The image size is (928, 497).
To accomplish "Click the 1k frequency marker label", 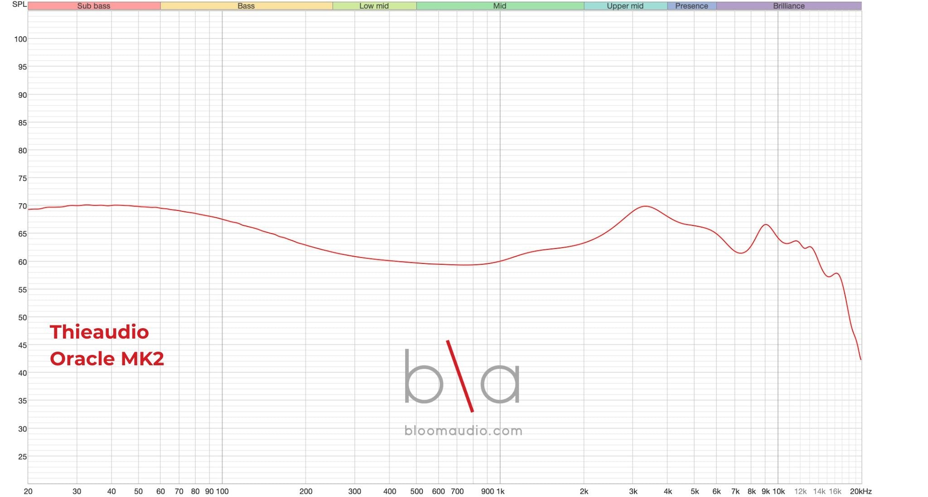I will click(x=500, y=491).
